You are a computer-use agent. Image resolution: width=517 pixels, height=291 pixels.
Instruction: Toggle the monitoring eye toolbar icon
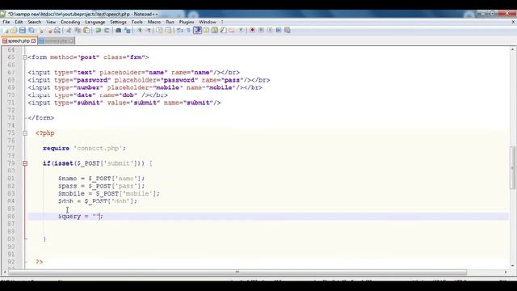(242, 31)
